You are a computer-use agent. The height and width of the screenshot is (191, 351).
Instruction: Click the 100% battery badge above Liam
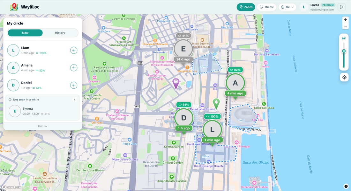tap(212, 116)
